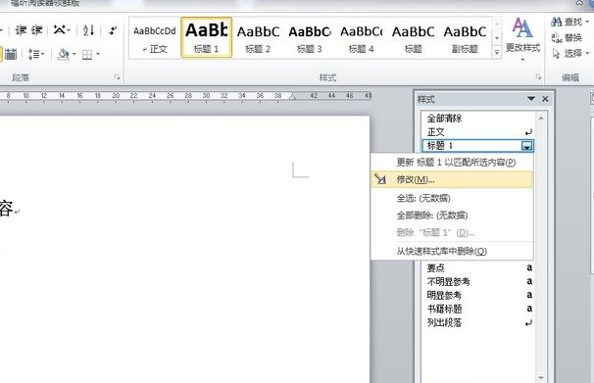Open the styles pane dialog launcher
The height and width of the screenshot is (383, 594).
pos(538,77)
